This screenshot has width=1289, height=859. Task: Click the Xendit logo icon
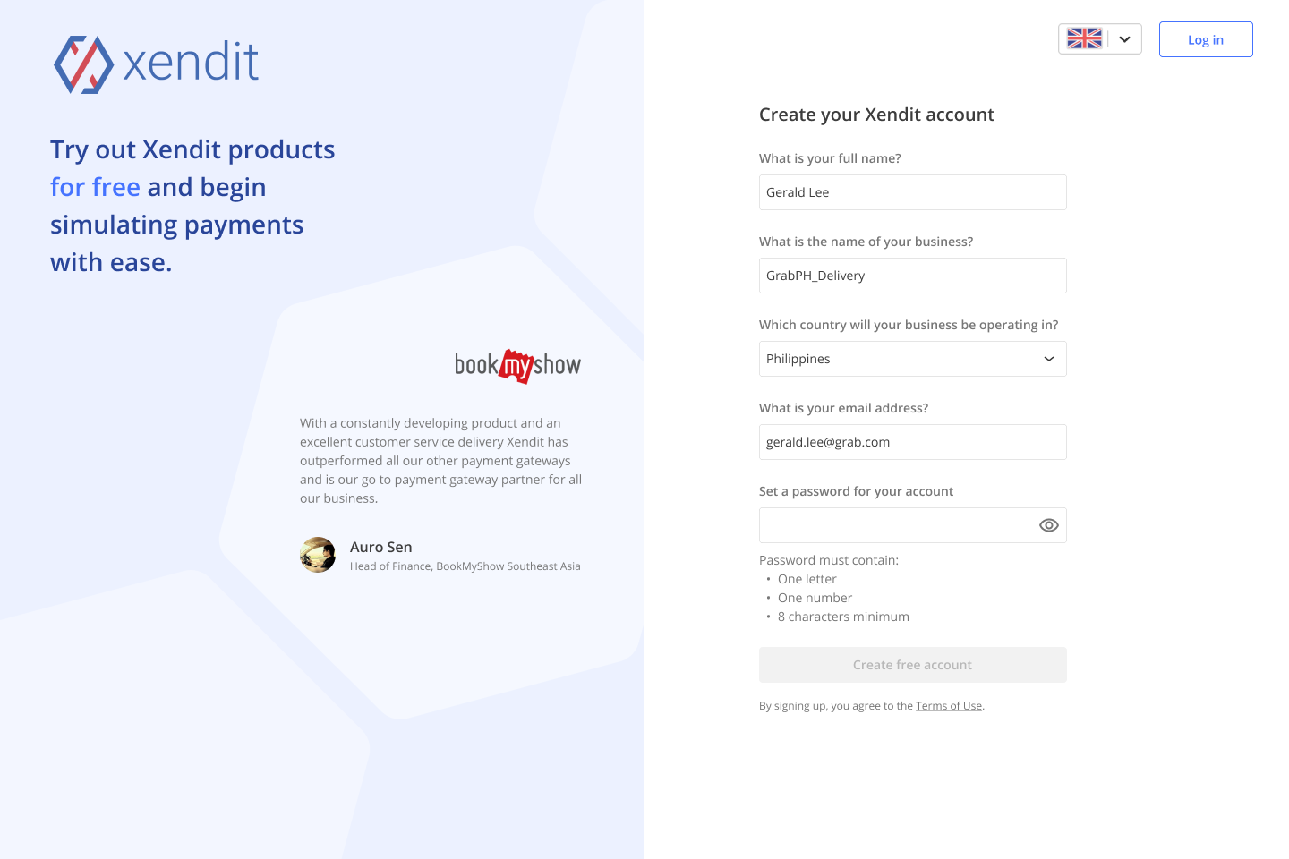83,64
